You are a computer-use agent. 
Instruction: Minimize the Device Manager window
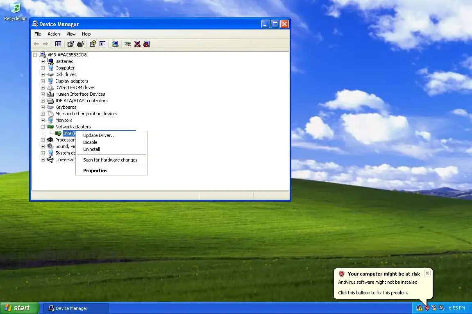click(x=265, y=24)
